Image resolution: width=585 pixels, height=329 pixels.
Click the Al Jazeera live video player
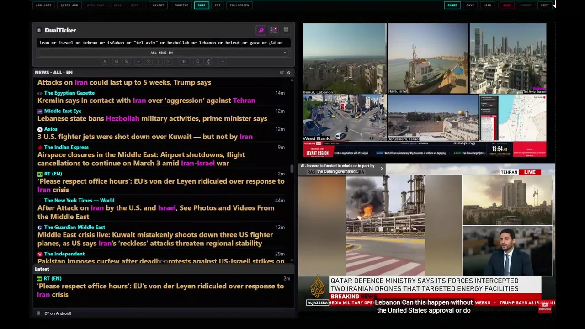pyautogui.click(x=427, y=238)
